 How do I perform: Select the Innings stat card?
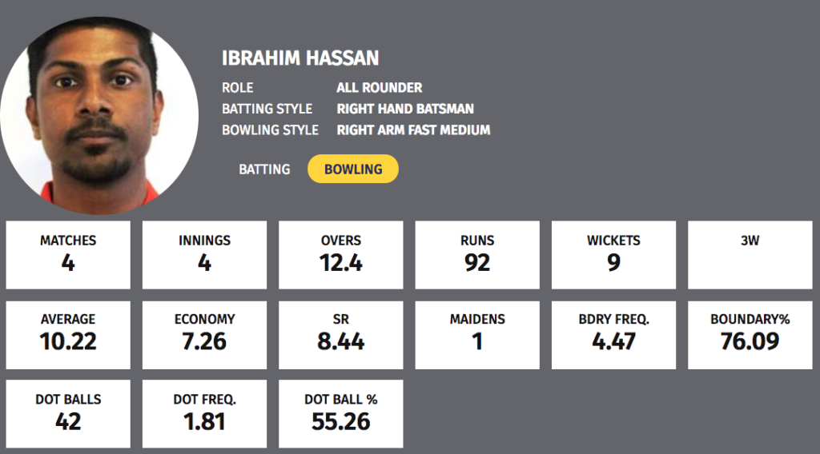[x=204, y=255]
